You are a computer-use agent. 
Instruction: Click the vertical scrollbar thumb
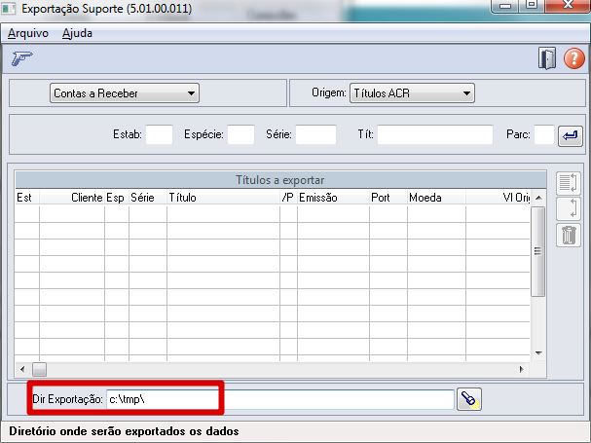coord(537,251)
